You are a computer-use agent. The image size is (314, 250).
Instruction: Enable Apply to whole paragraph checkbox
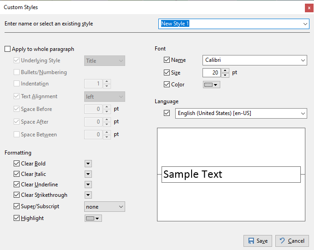(x=8, y=49)
